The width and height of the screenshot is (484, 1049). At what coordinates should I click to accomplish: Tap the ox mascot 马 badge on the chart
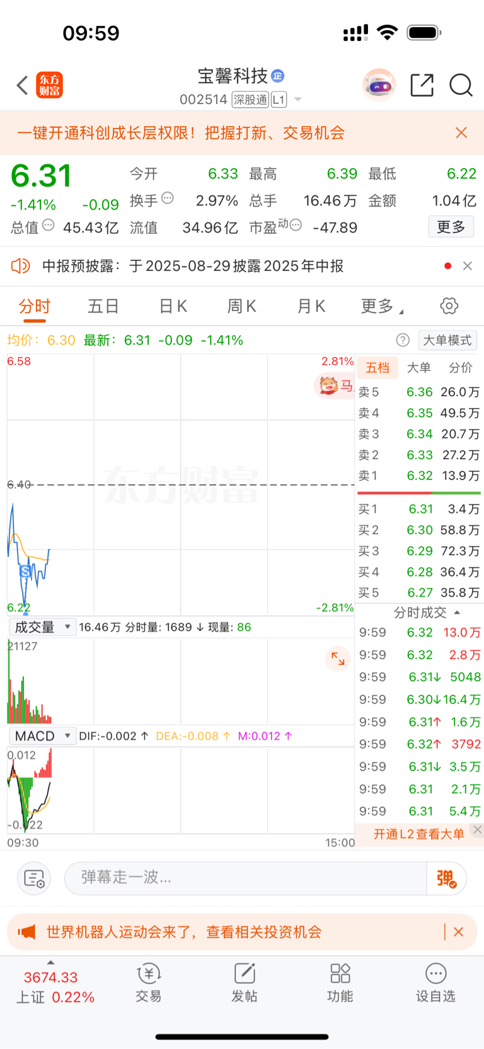(x=335, y=385)
